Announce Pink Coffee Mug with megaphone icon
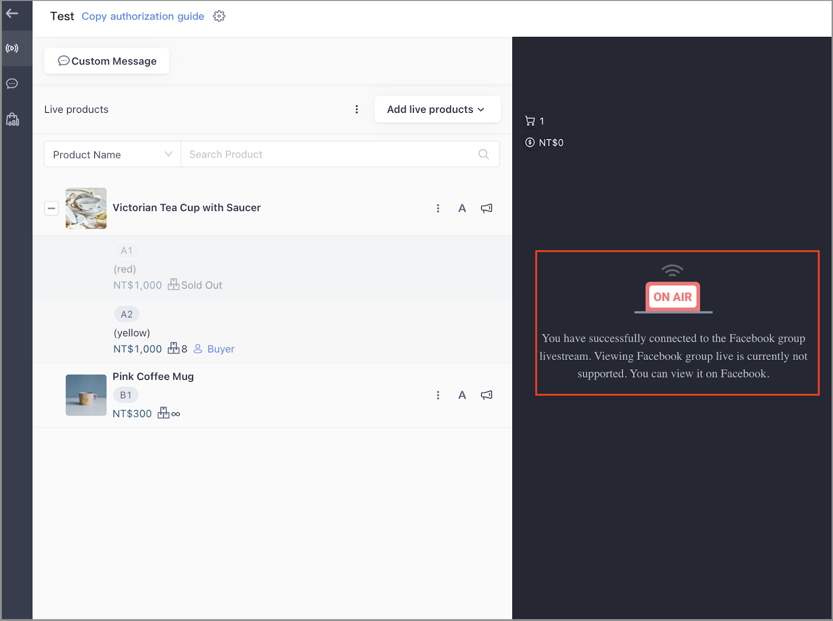Viewport: 833px width, 621px height. [x=486, y=395]
